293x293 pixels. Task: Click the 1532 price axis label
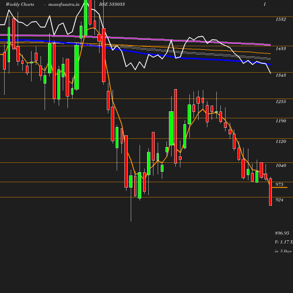(281, 19)
